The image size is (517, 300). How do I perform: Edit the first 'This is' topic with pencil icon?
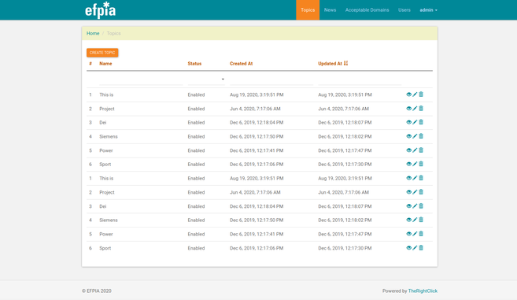(415, 94)
